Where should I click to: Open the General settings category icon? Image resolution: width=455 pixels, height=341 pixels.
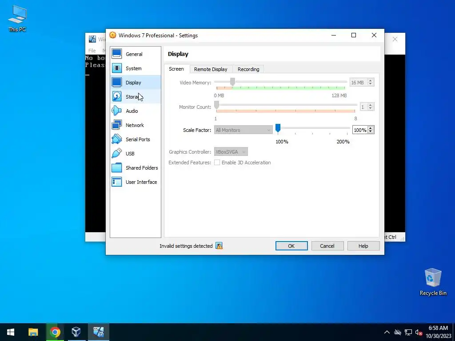click(117, 54)
